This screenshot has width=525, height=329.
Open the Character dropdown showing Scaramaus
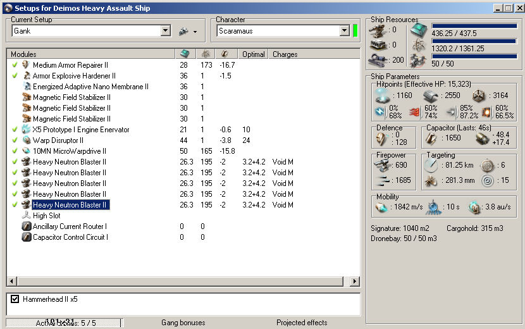[x=345, y=31]
